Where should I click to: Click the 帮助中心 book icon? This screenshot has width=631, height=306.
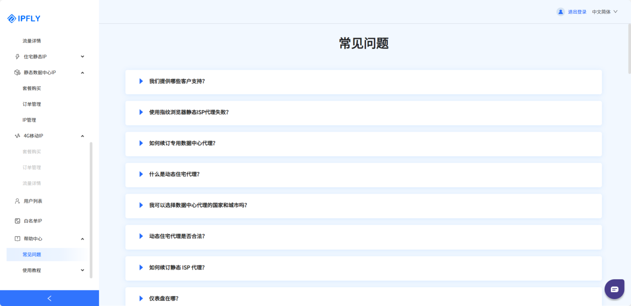pos(16,238)
